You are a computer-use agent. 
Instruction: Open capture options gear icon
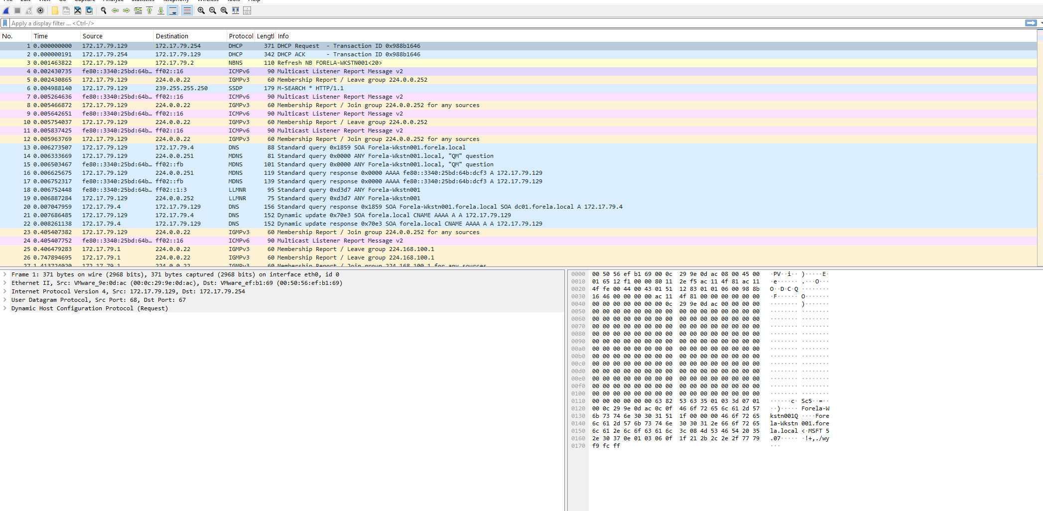click(40, 10)
